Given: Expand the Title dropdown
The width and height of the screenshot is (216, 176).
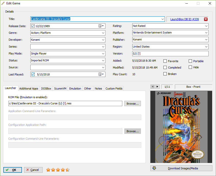Looking at the screenshot, I should [x=163, y=19].
